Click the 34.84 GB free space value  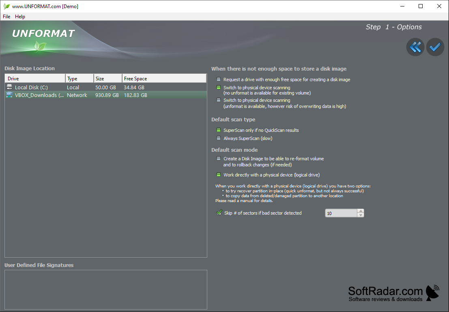pyautogui.click(x=134, y=87)
